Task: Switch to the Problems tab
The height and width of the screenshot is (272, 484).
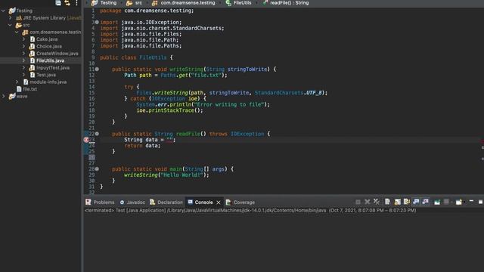Action: point(100,202)
